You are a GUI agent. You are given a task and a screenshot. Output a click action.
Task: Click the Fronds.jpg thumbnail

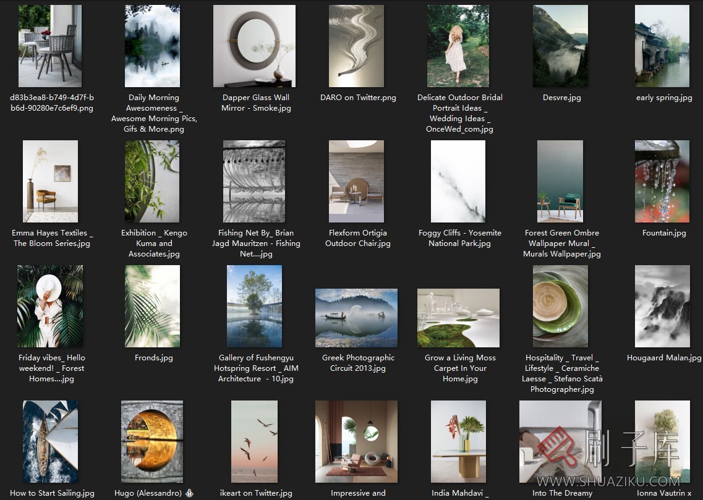coord(152,306)
